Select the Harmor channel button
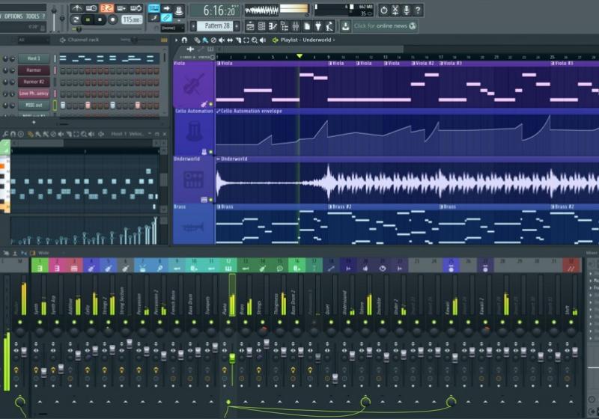Screen dimensions: 599x419 pyautogui.click(x=34, y=70)
